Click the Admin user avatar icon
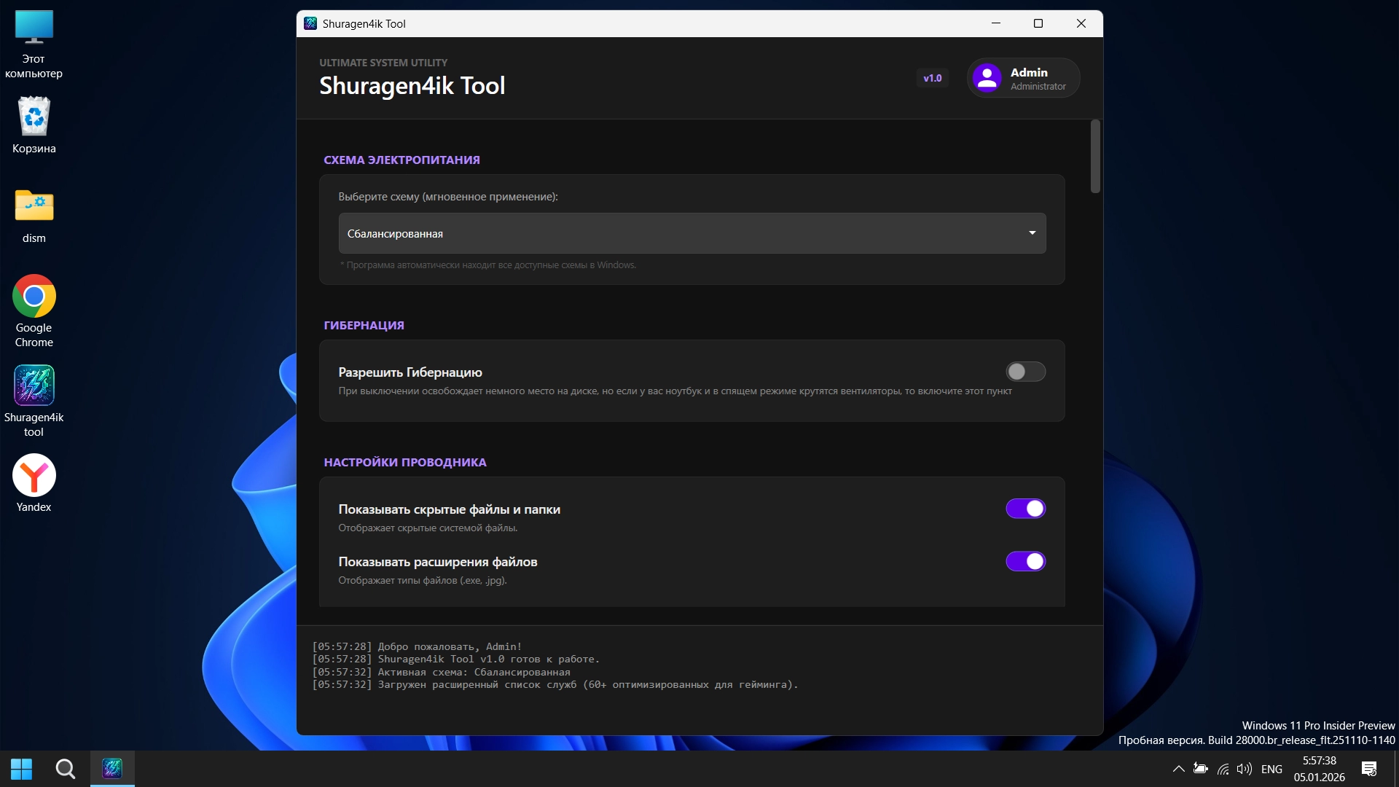 point(987,78)
